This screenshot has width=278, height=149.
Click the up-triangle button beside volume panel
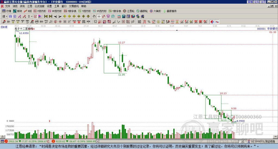pyautogui.click(x=2, y=136)
